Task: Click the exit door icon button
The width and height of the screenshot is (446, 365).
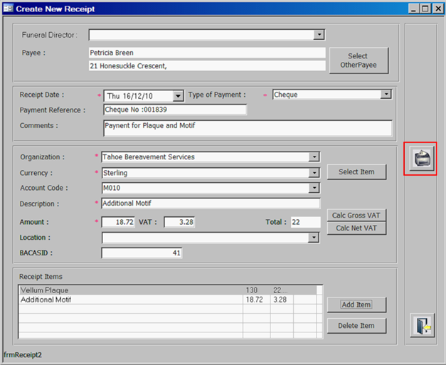Action: click(423, 325)
